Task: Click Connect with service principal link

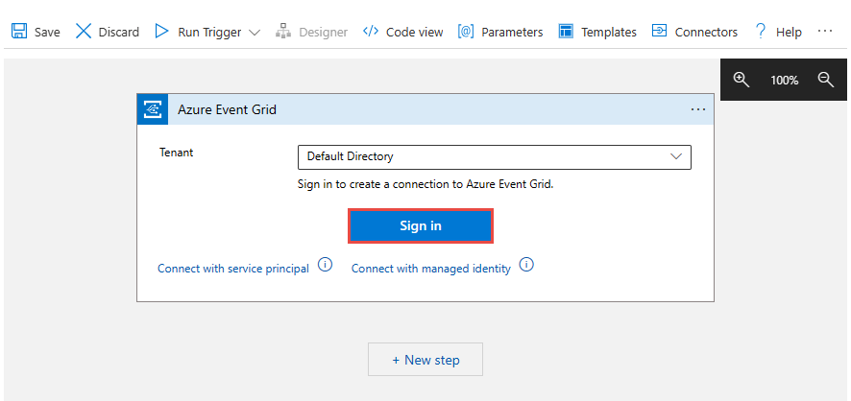Action: [233, 269]
